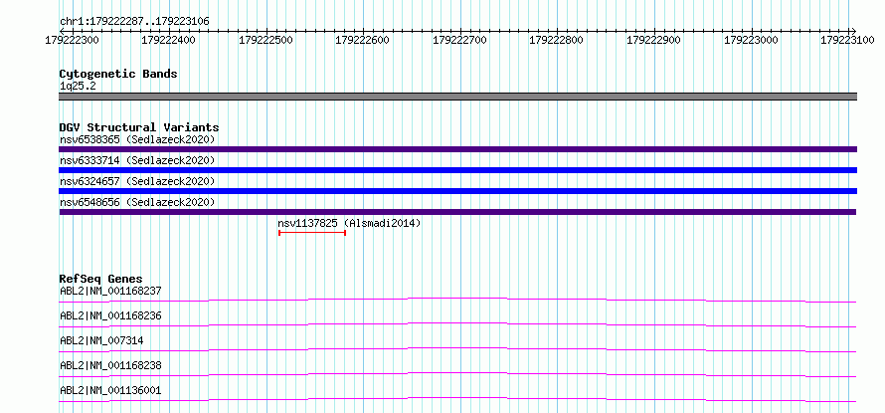Image resolution: width=885 pixels, height=413 pixels.
Task: Click the chr1:179222287..179223106 region label
Action: click(x=134, y=21)
